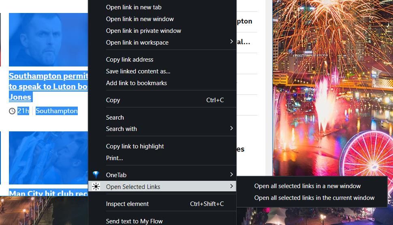Click the Southampton tag link

[57, 111]
